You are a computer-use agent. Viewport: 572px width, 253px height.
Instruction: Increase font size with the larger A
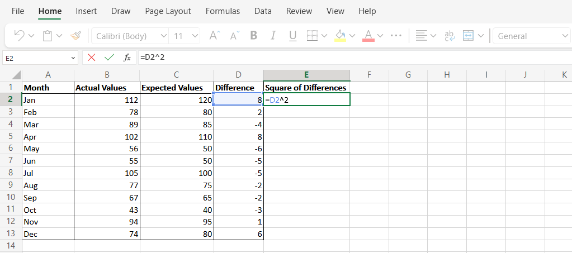[214, 36]
